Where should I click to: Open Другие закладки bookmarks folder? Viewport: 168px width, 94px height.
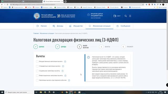[162, 7]
